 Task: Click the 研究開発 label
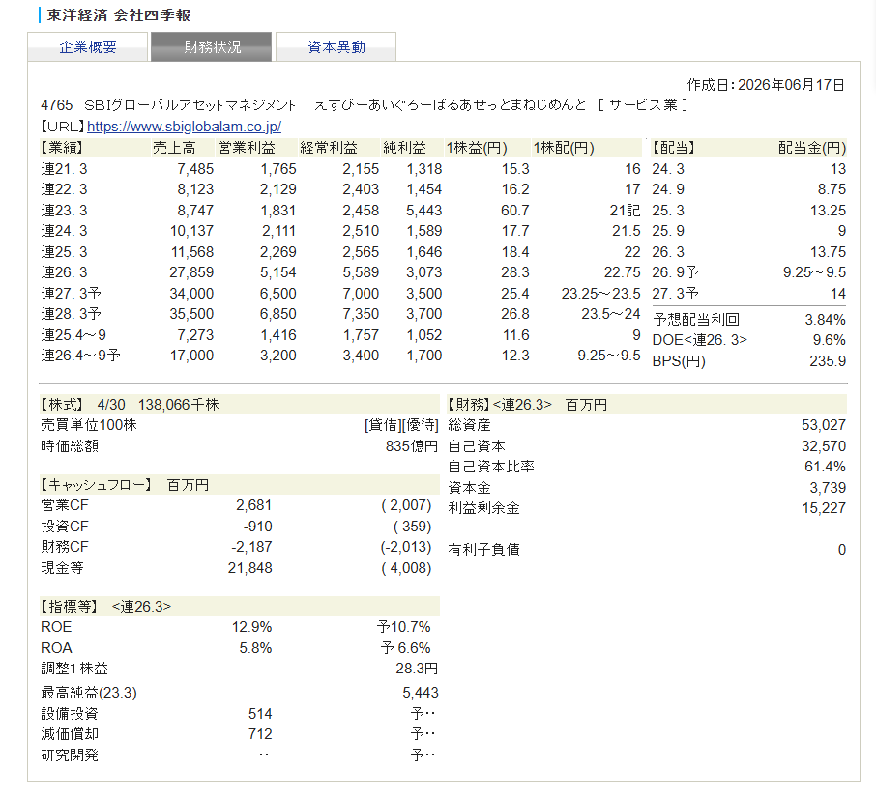click(x=70, y=755)
